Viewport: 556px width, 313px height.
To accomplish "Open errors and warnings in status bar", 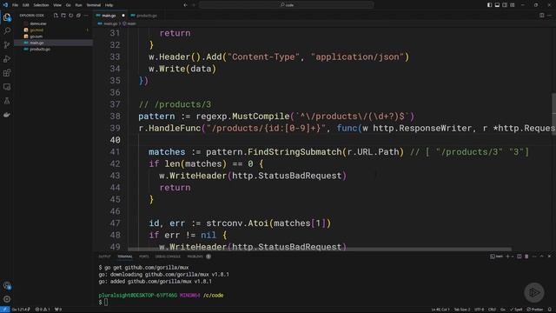I will point(43,310).
